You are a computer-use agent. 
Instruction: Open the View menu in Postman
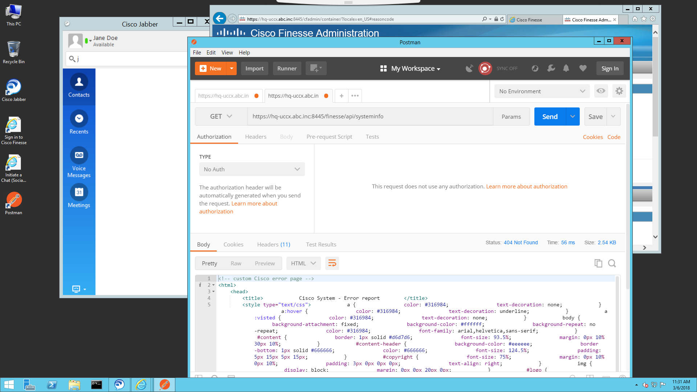[227, 53]
